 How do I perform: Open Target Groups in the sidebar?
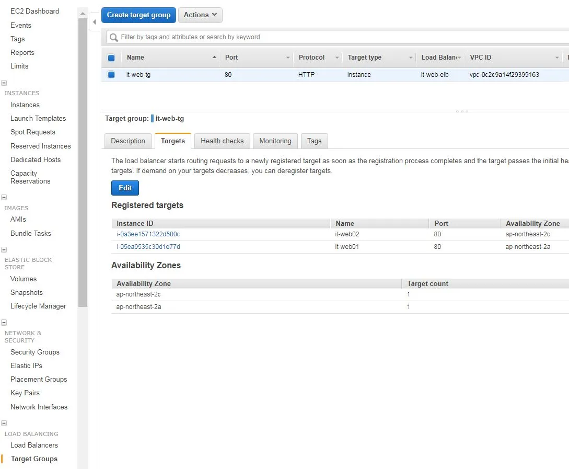pos(34,459)
